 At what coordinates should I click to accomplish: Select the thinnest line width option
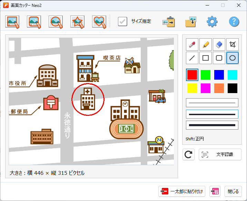click(x=212, y=103)
